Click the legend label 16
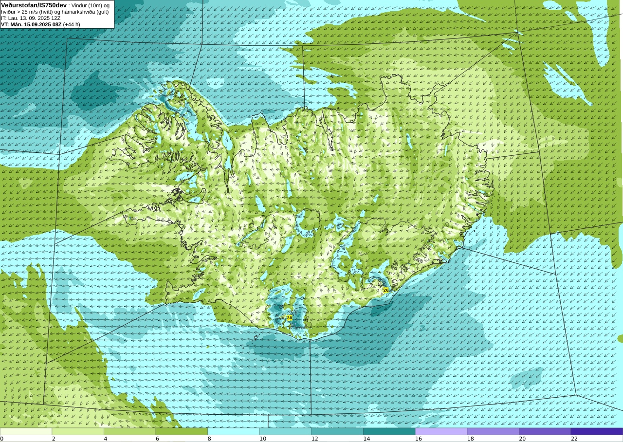 click(419, 439)
